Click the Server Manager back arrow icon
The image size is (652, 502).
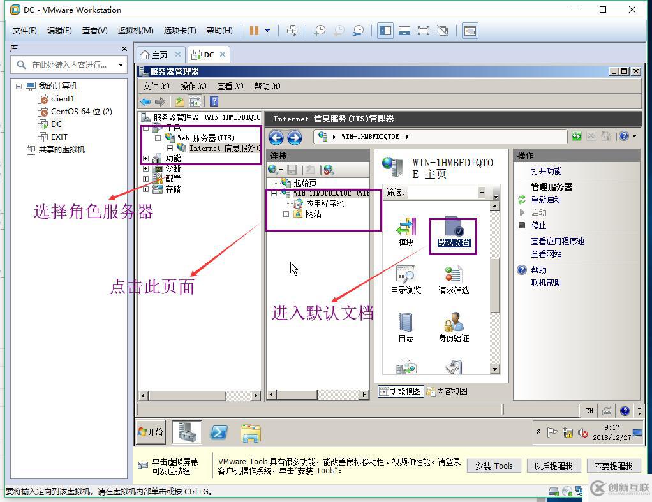coord(145,101)
